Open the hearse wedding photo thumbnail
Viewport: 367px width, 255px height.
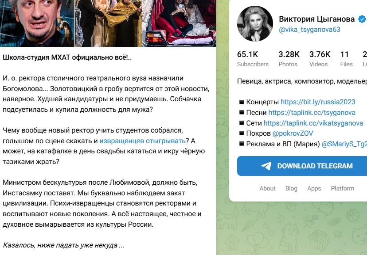pos(179,23)
